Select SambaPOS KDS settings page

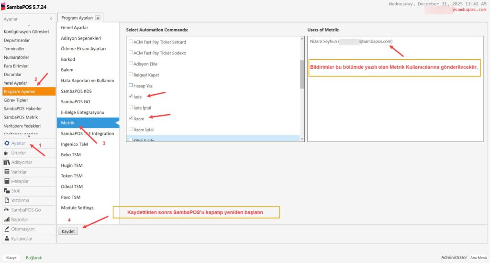(76, 91)
